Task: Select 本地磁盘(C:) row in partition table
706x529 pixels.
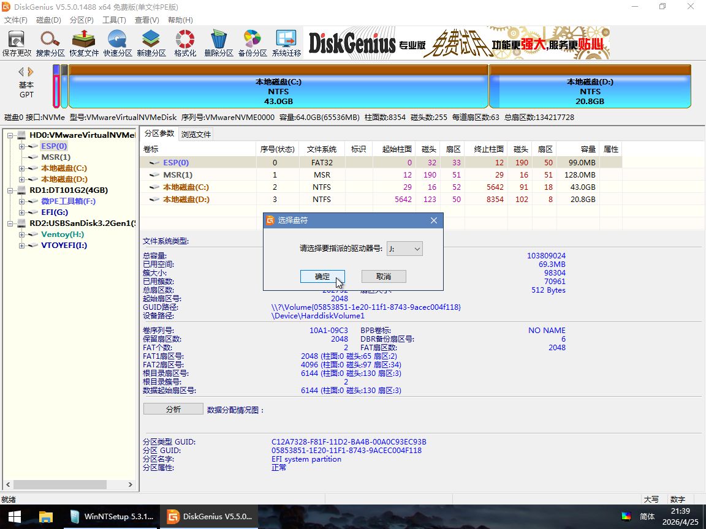Action: coord(381,187)
